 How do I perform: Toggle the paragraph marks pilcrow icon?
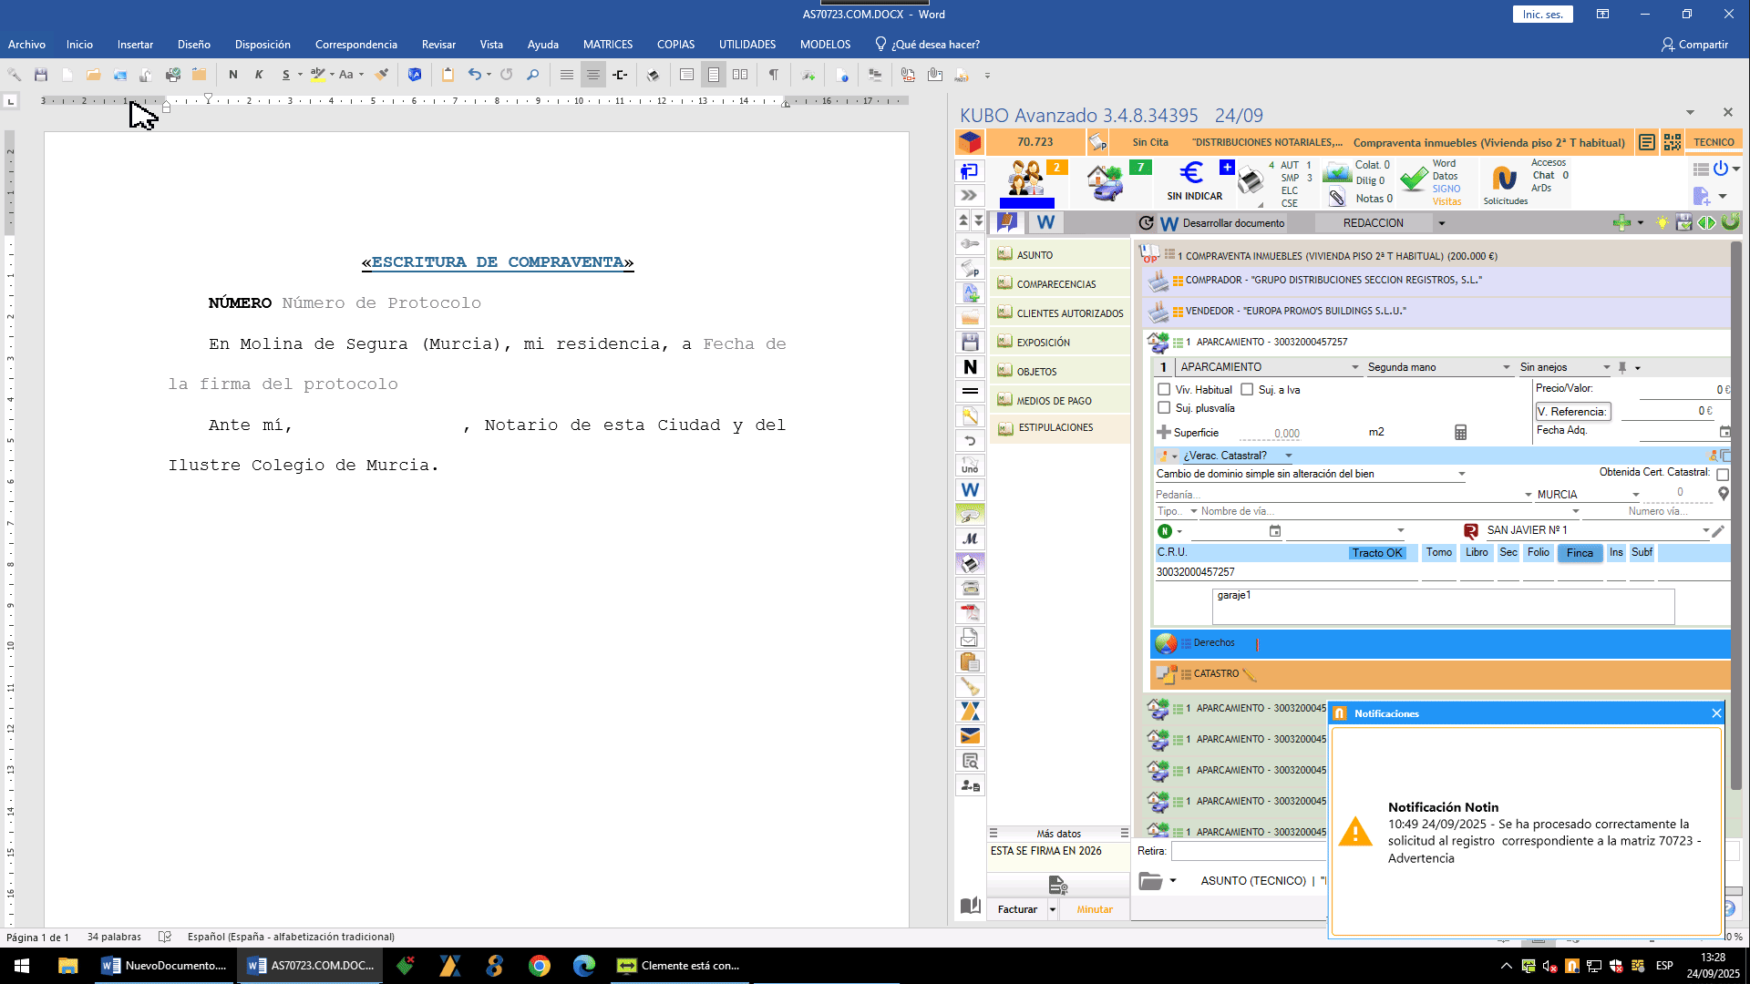pyautogui.click(x=773, y=75)
